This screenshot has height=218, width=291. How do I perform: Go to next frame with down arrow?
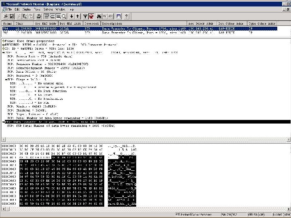(72, 17)
